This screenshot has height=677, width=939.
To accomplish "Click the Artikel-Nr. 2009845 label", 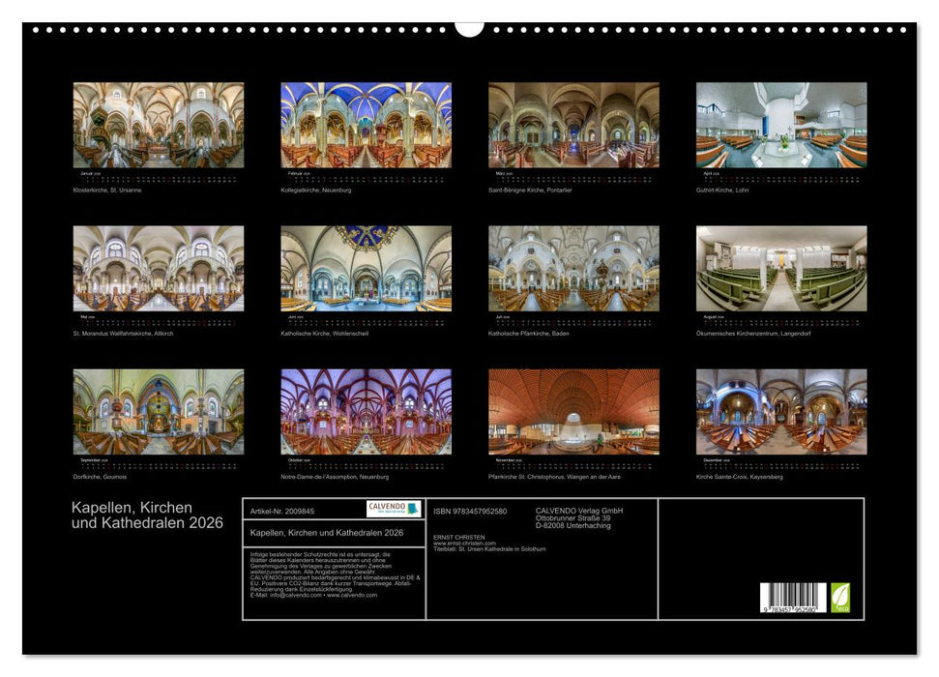I will coord(282,511).
